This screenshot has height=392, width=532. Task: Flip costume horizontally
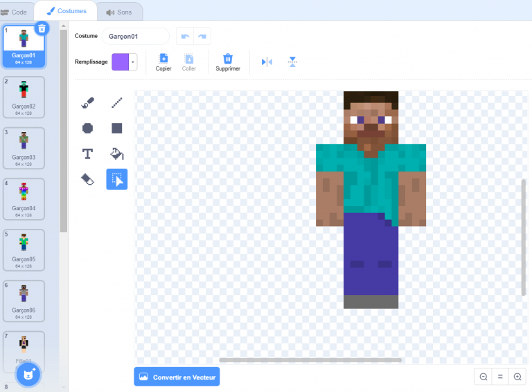(267, 62)
